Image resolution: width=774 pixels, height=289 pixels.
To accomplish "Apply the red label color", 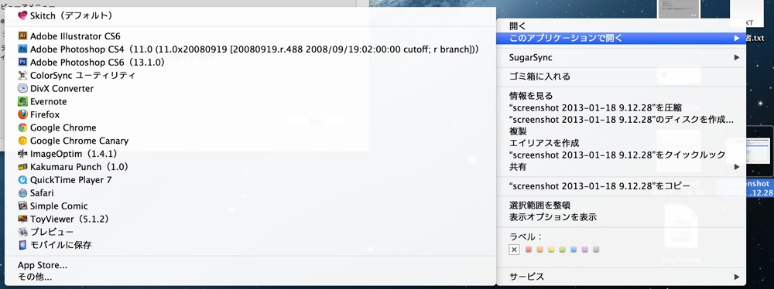I will 529,250.
